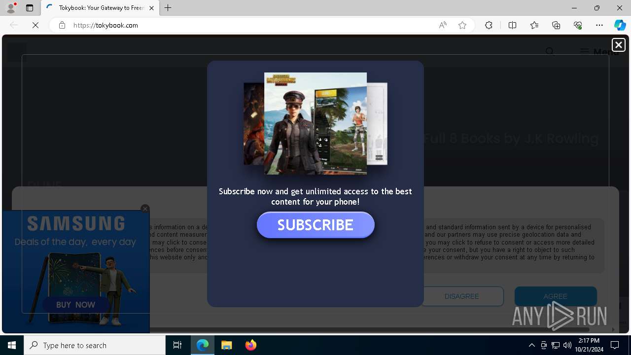Viewport: 631px width, 355px height.
Task: Open Settings and more menu
Action: pos(599,25)
